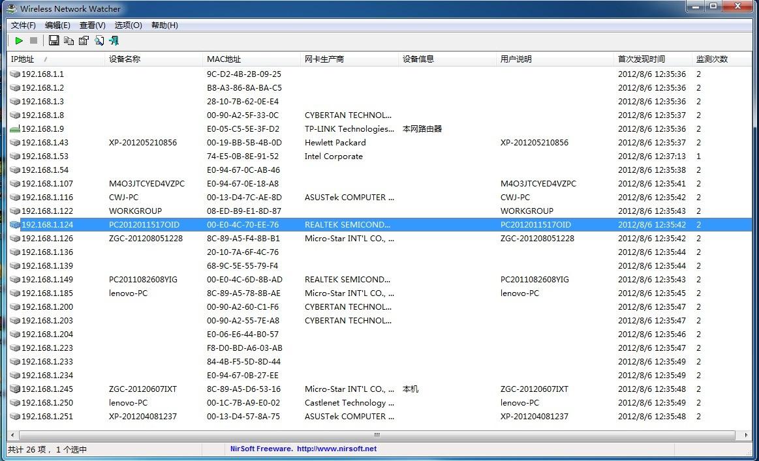Select the Intel Corporate manufacturer cell
This screenshot has height=461, width=759.
click(333, 156)
